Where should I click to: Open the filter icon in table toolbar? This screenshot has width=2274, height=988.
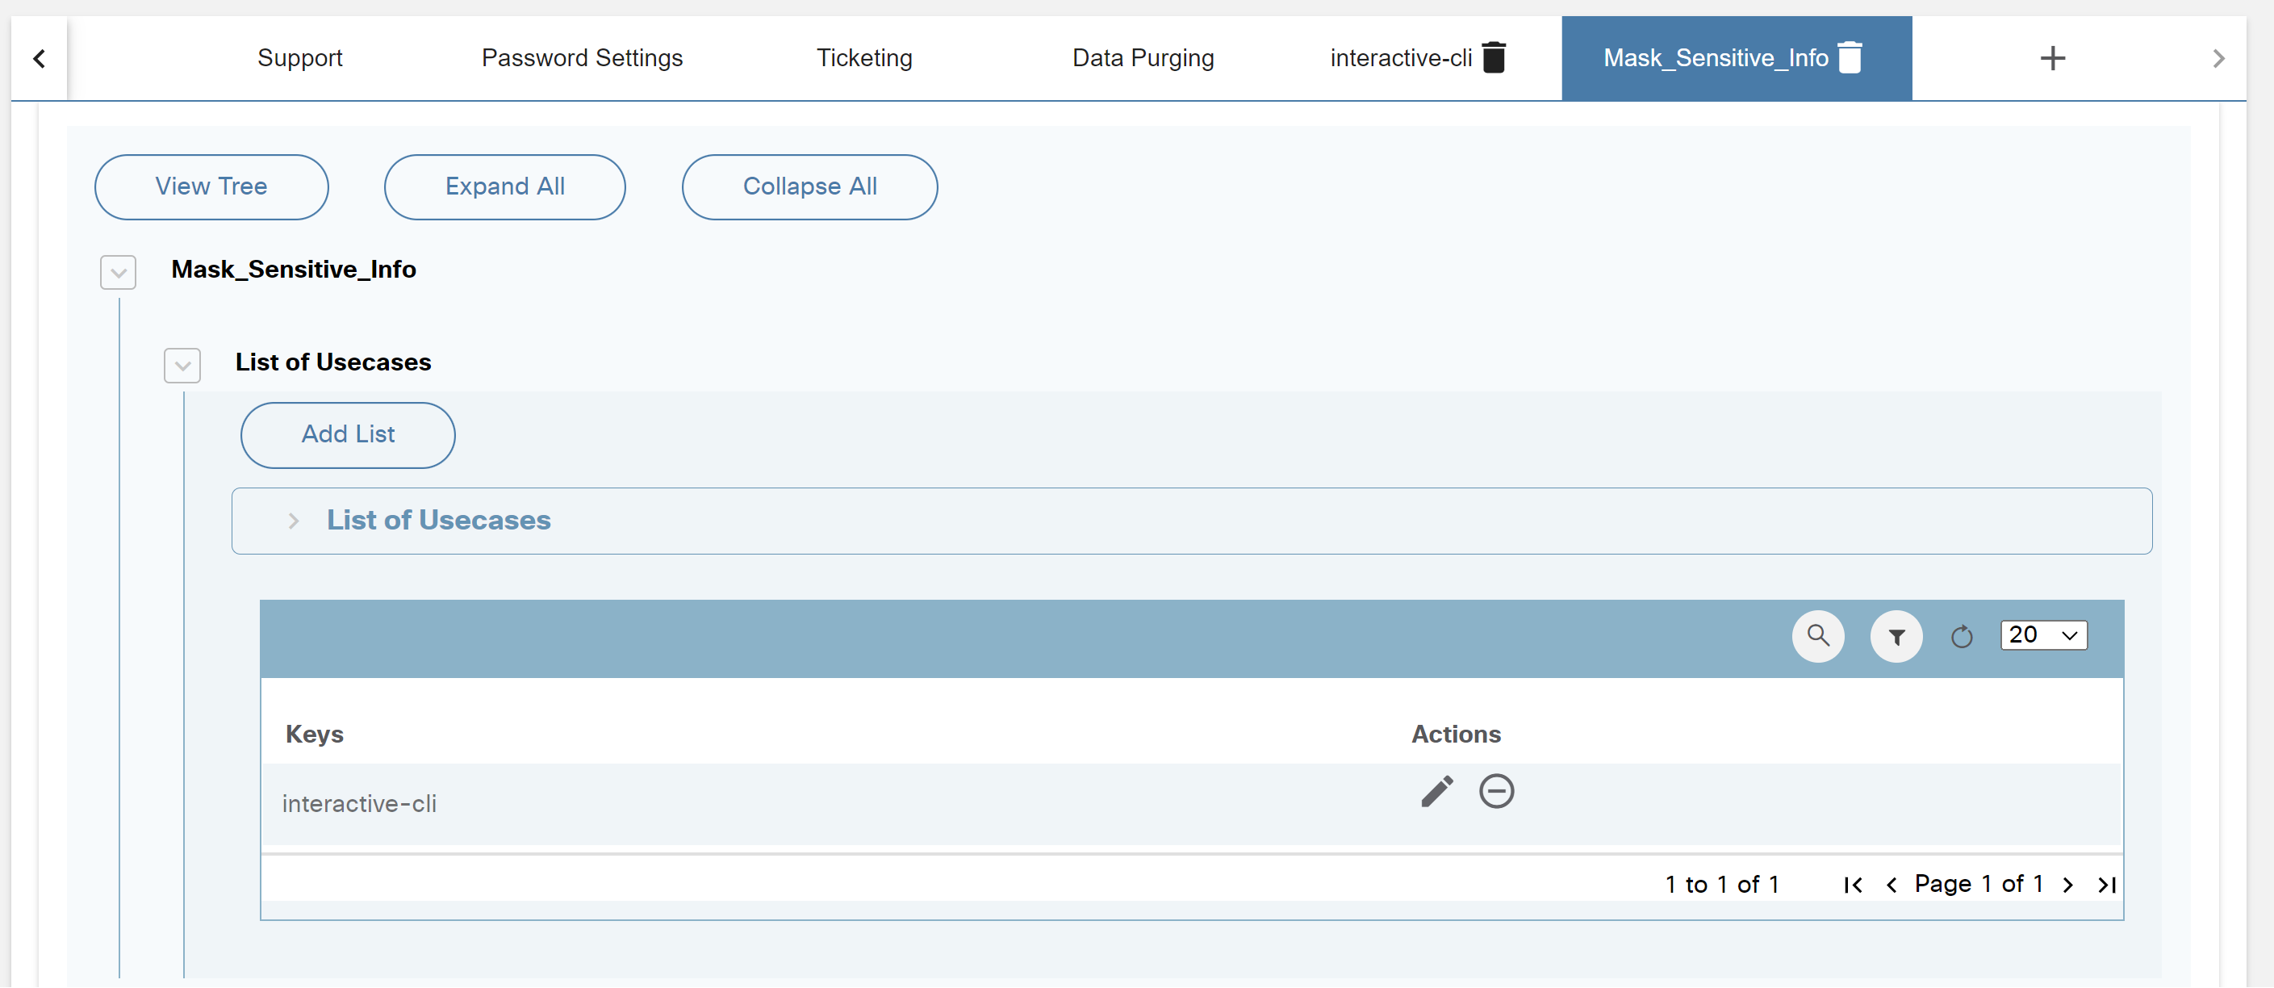pos(1896,636)
